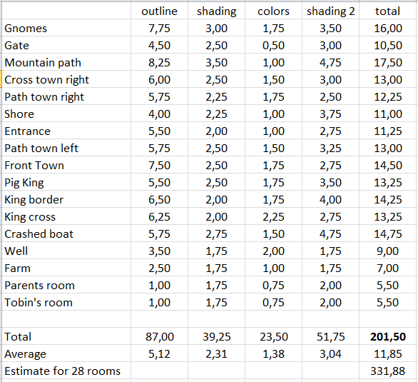Click Shore shading 2 value 3,75
This screenshot has height=382, width=418.
coord(330,114)
